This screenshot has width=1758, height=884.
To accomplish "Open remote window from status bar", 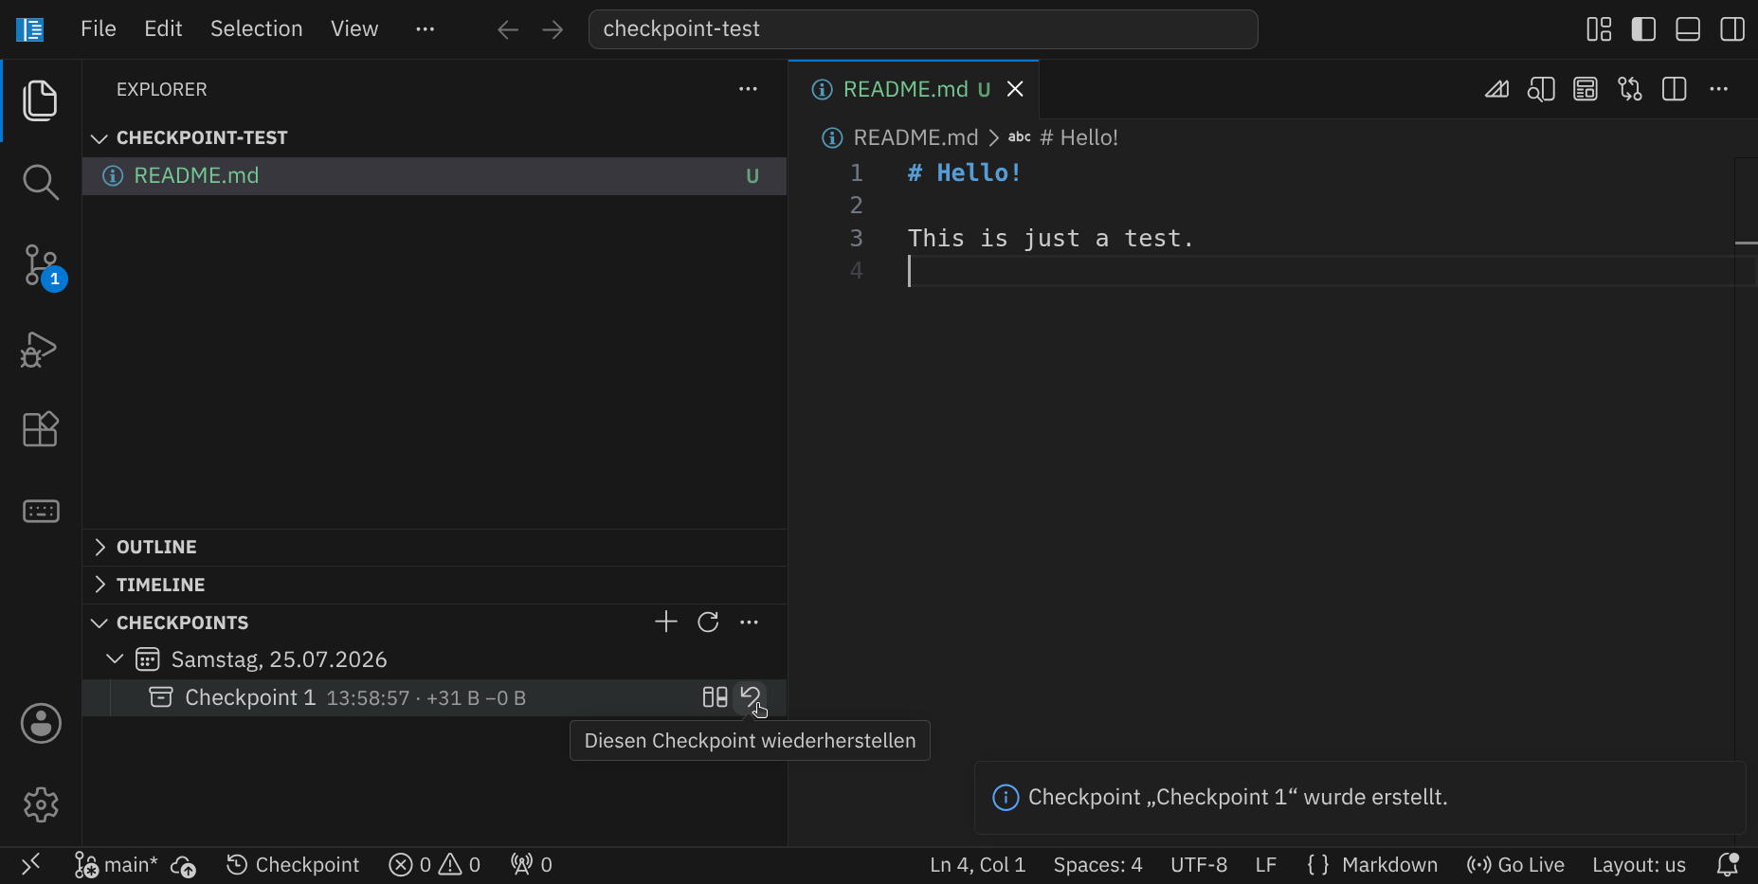I will 30,865.
